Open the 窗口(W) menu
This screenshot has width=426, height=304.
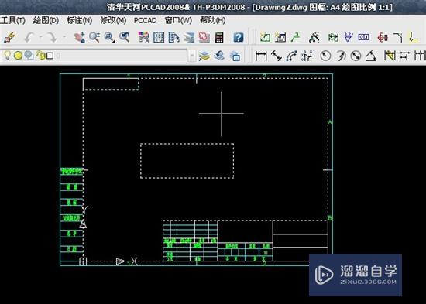tap(178, 20)
